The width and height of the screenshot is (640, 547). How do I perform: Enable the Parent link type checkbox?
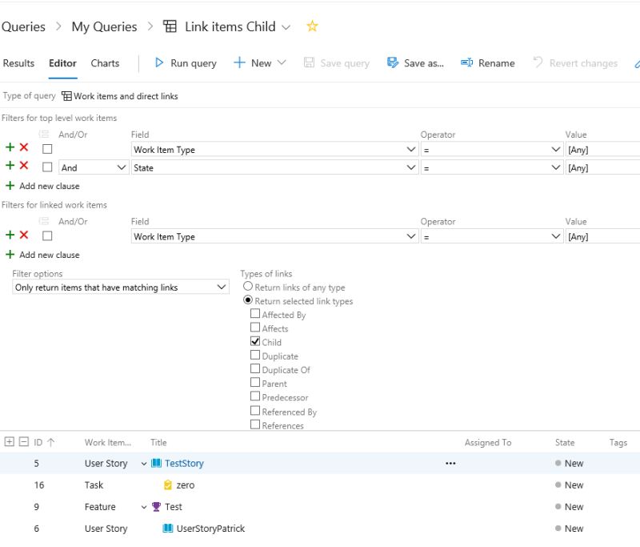click(256, 383)
